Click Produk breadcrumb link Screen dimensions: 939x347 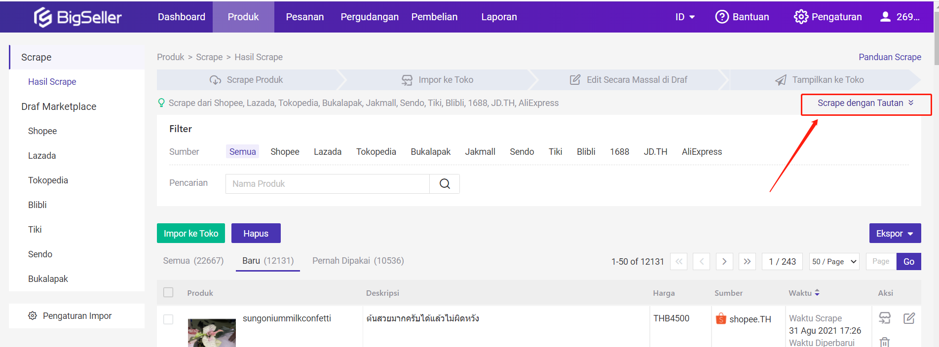170,57
